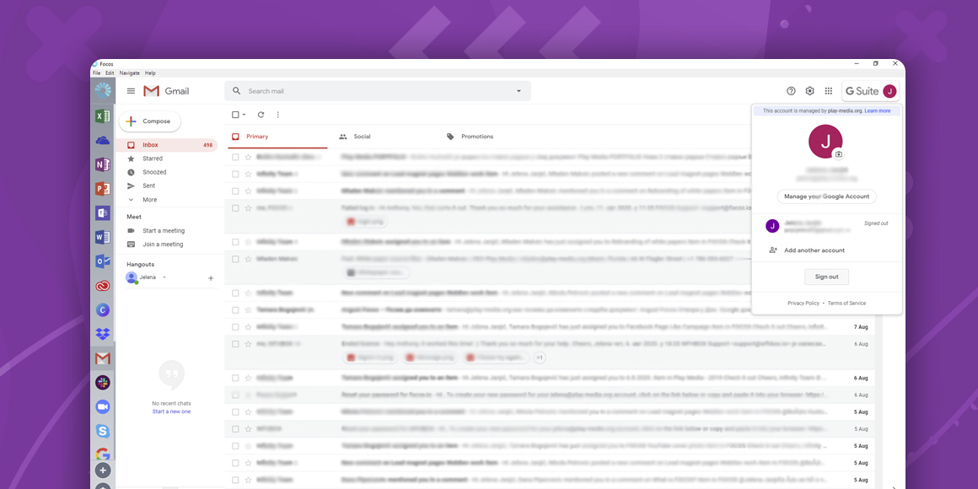This screenshot has width=978, height=489.
Task: Open the Learn more link
Action: [878, 110]
